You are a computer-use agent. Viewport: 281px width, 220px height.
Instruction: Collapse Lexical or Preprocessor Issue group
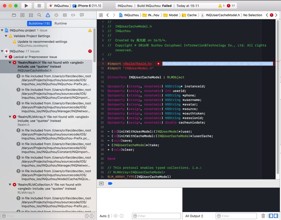6,57
